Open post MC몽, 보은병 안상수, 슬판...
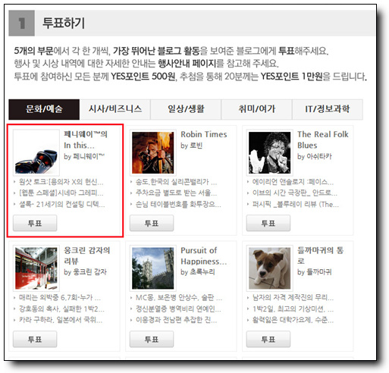This screenshot has height=373, width=389. tap(179, 297)
